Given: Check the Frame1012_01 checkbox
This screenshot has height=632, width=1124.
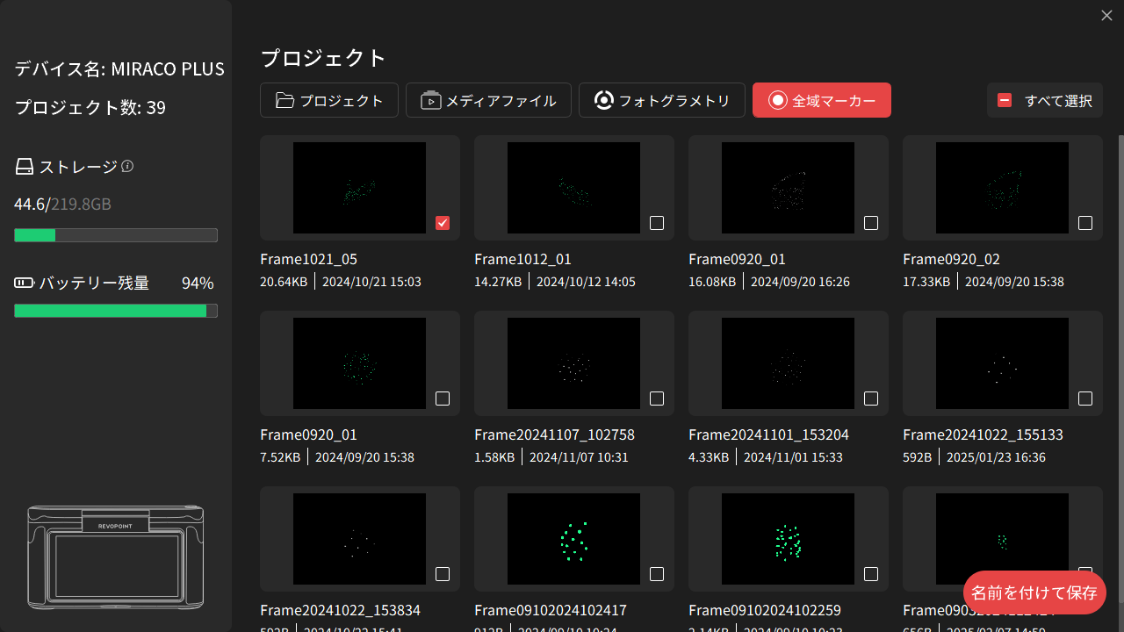Looking at the screenshot, I should coord(657,223).
